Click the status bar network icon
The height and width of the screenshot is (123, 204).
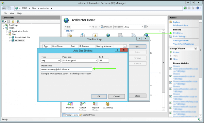click(199, 119)
